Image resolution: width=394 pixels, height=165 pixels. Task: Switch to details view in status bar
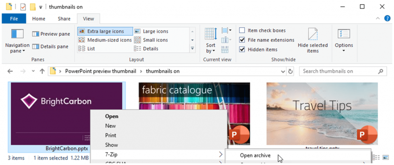(x=376, y=157)
